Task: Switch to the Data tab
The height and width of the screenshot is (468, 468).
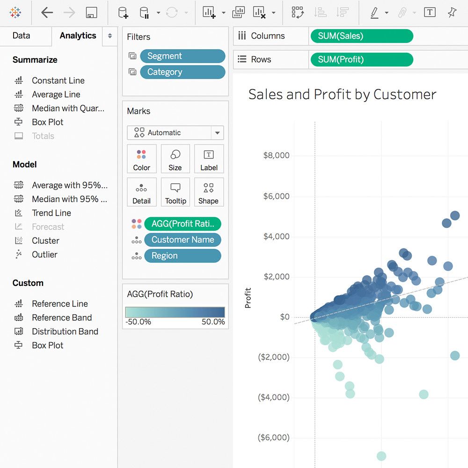Action: [21, 36]
